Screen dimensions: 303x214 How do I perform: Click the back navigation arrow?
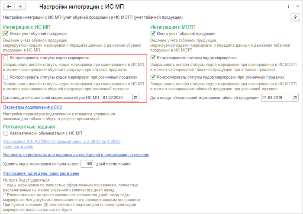point(9,7)
